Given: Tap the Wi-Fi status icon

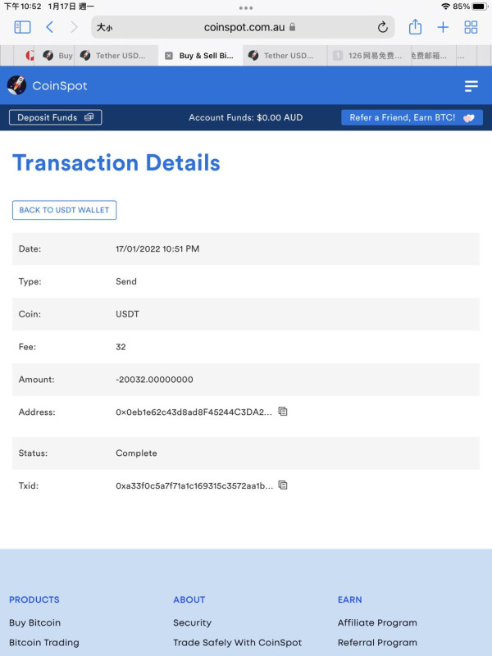Looking at the screenshot, I should [445, 7].
